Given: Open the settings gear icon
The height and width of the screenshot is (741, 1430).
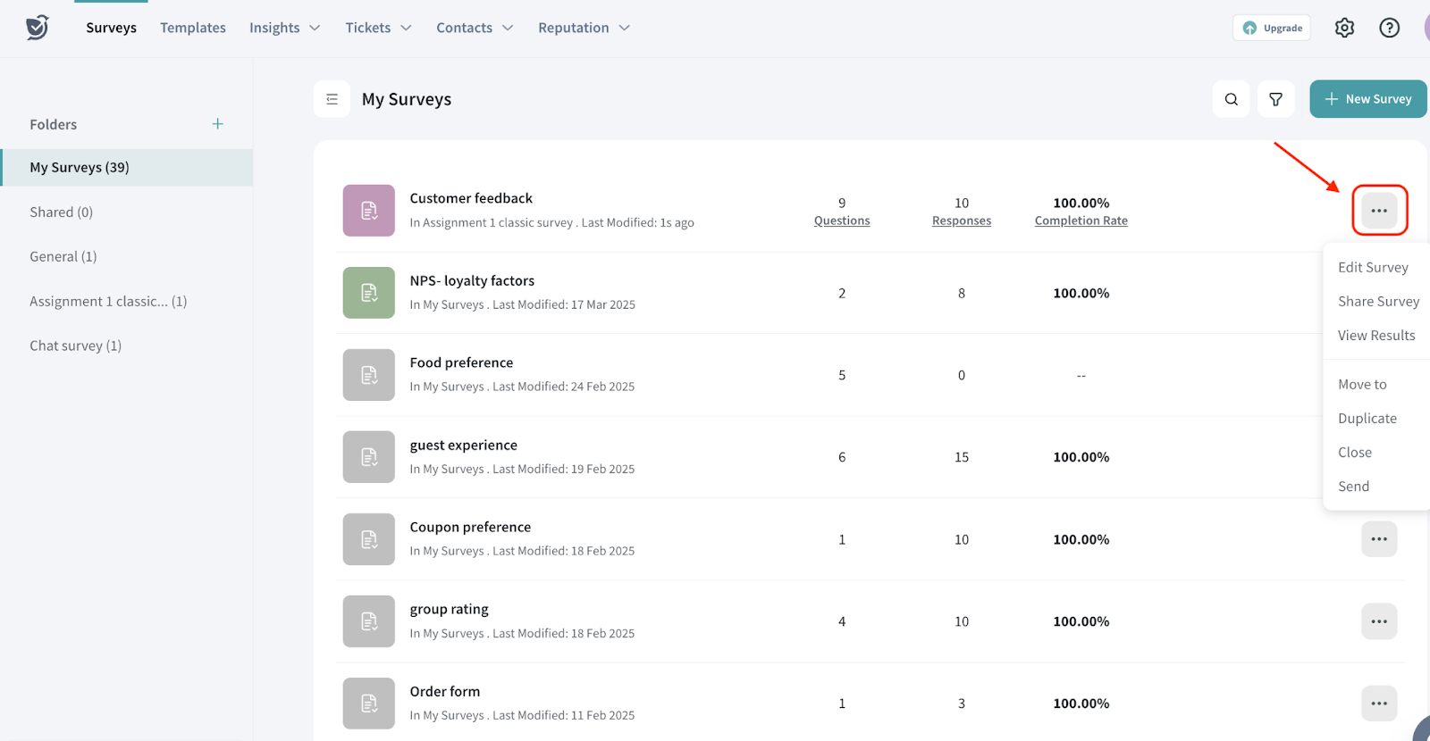Looking at the screenshot, I should pyautogui.click(x=1344, y=28).
